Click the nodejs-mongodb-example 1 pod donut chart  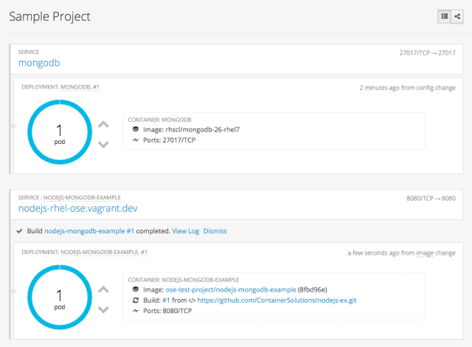60,297
